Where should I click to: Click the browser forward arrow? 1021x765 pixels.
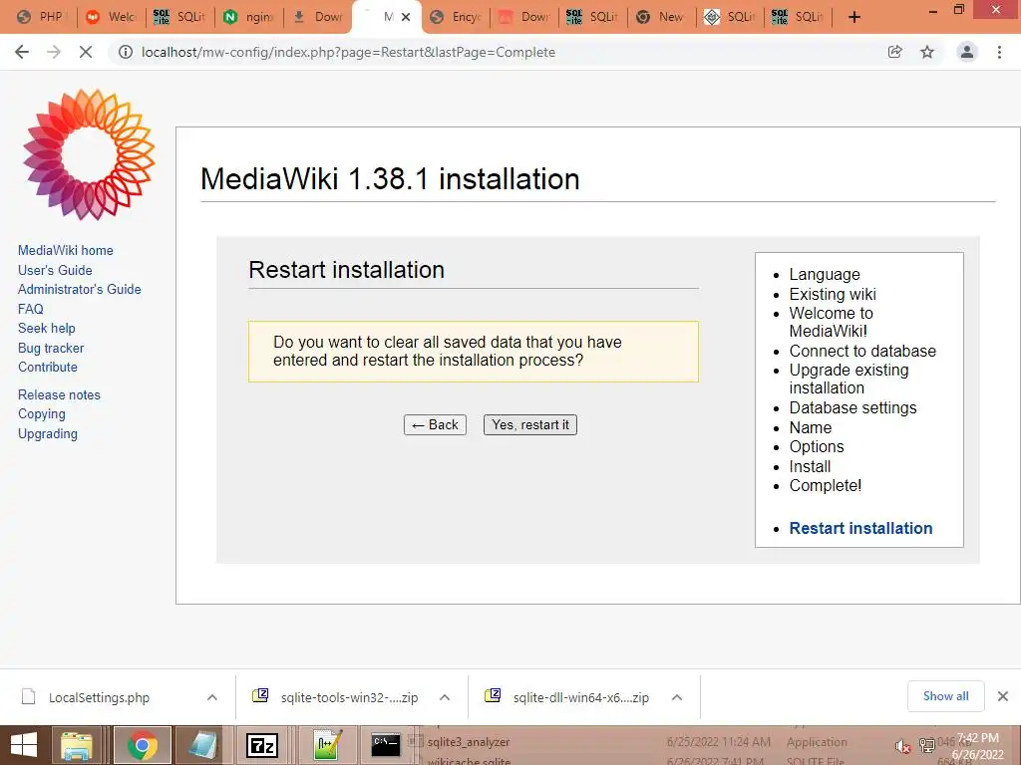54,52
